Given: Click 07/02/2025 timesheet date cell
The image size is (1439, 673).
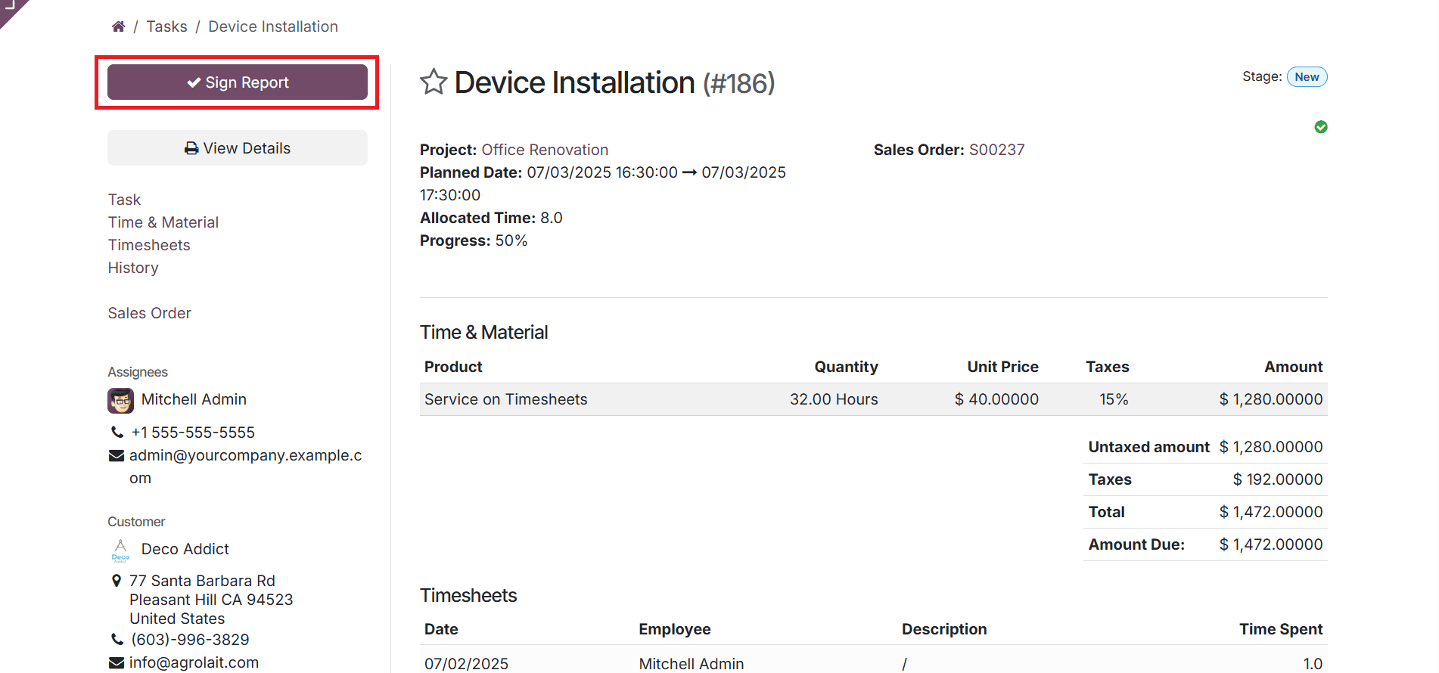Looking at the screenshot, I should click(466, 664).
